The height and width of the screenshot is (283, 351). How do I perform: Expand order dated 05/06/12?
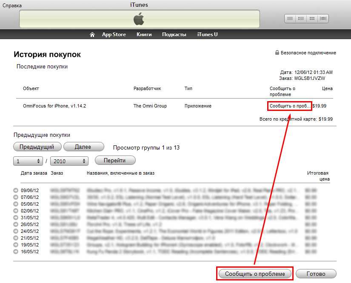[x=16, y=204]
